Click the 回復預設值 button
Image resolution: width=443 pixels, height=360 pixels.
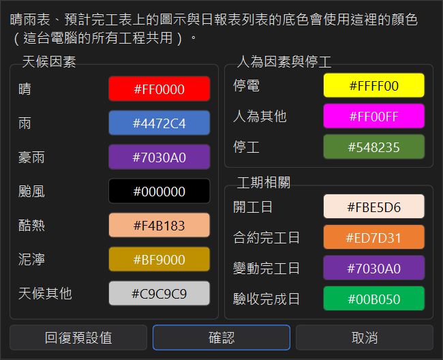click(x=78, y=337)
